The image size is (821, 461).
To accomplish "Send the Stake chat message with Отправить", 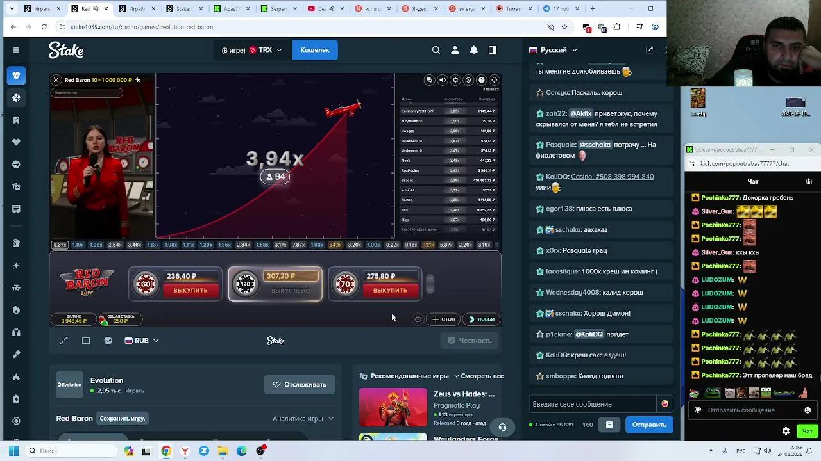I will click(649, 425).
